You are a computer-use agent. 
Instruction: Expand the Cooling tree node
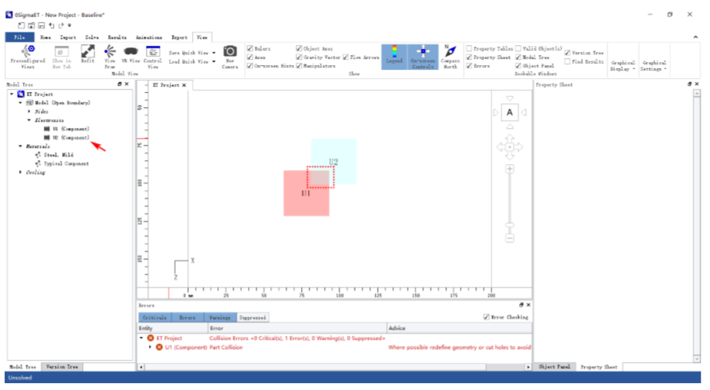(x=21, y=172)
